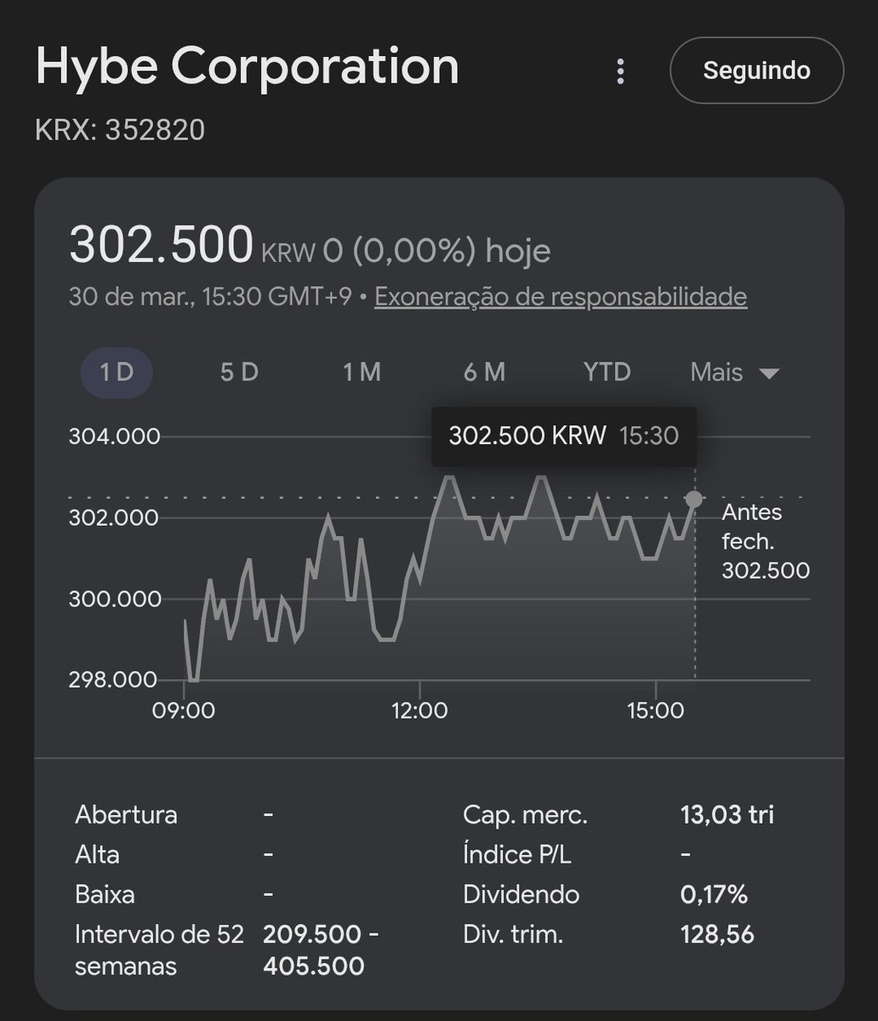Click the 12:00 time axis label

click(419, 711)
